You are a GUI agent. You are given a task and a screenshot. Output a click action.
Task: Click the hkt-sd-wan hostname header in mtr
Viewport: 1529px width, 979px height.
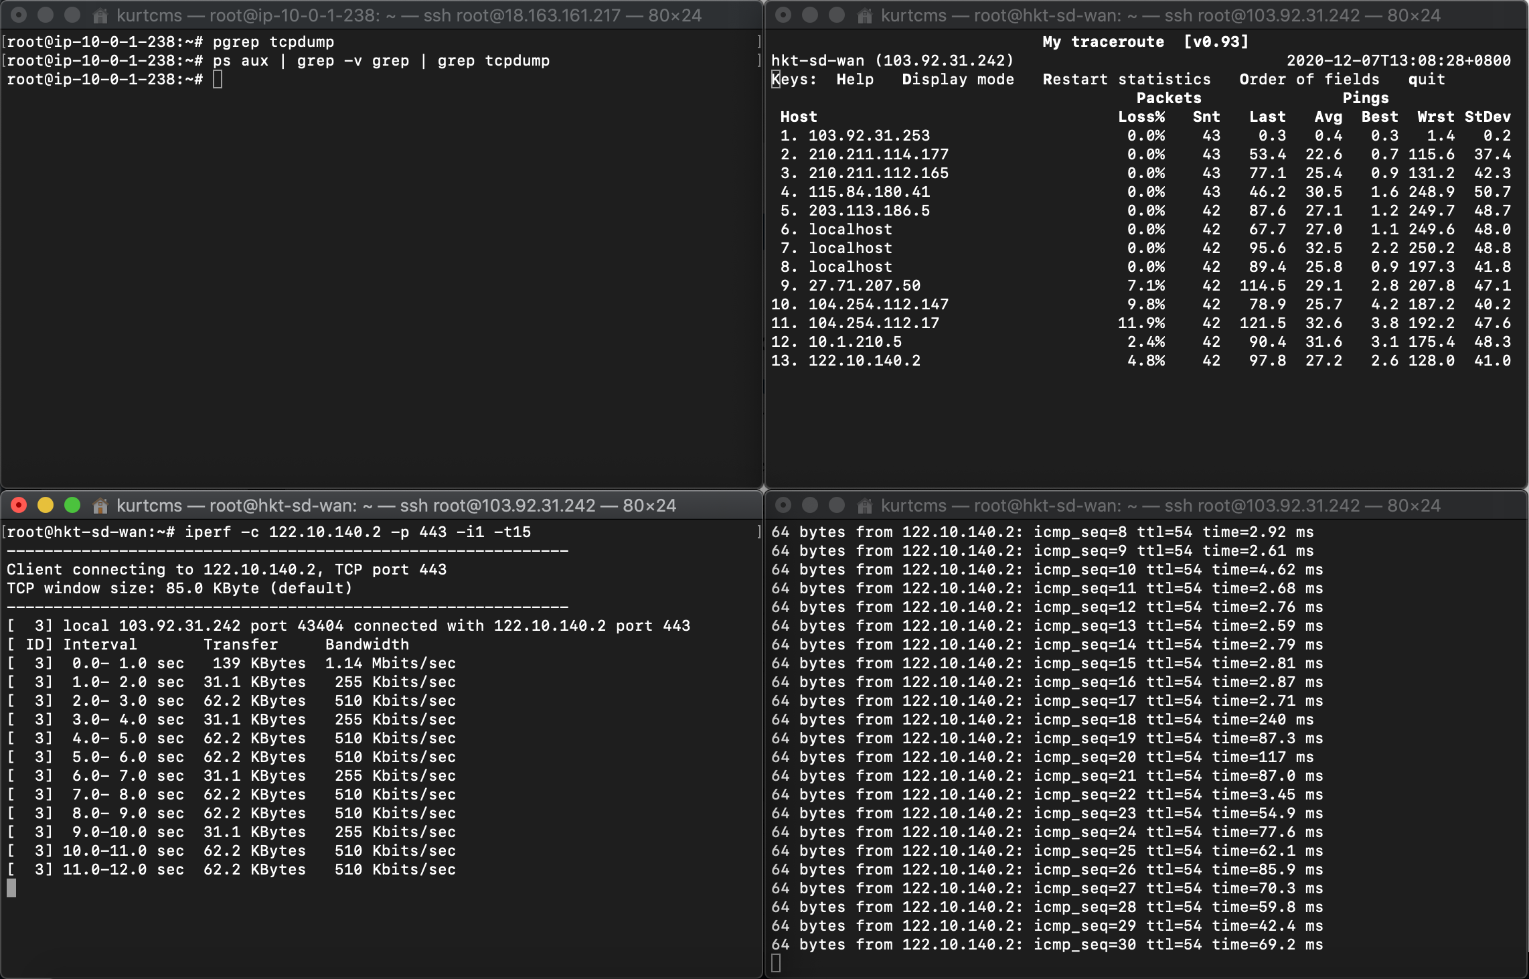[x=892, y=60]
